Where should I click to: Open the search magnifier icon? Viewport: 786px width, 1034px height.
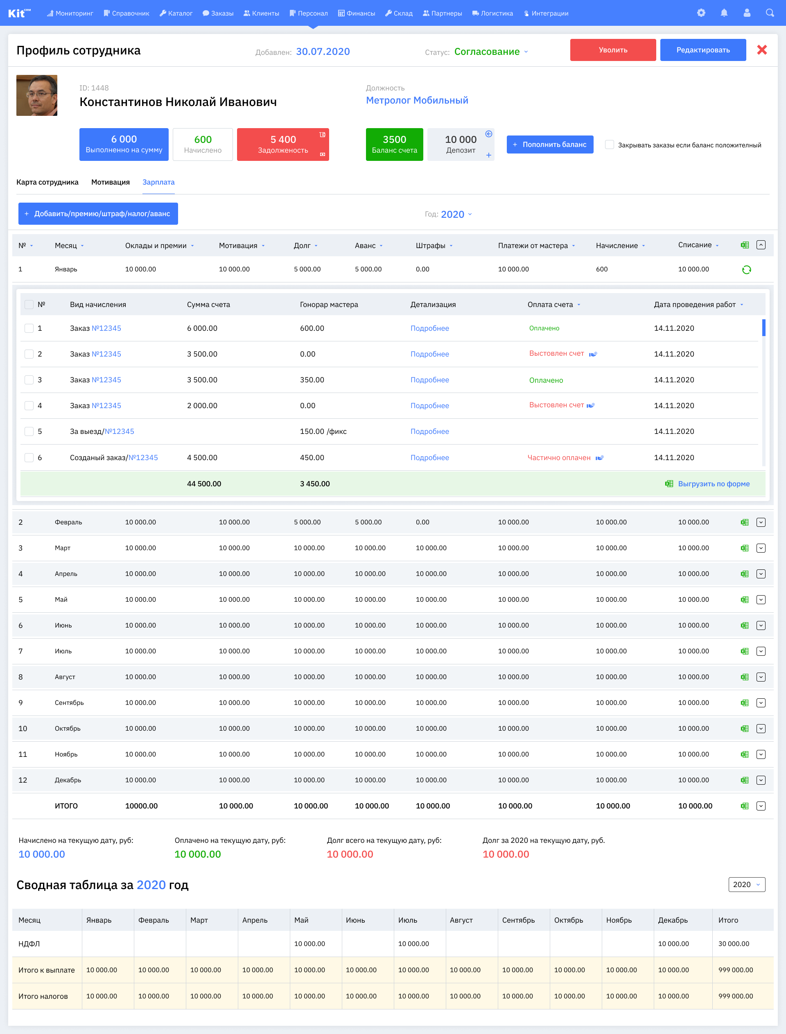pyautogui.click(x=770, y=13)
